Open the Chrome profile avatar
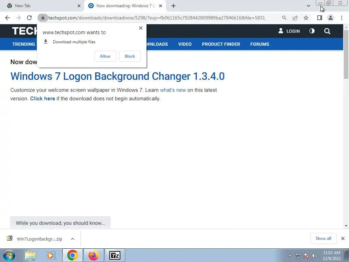 tap(331, 18)
